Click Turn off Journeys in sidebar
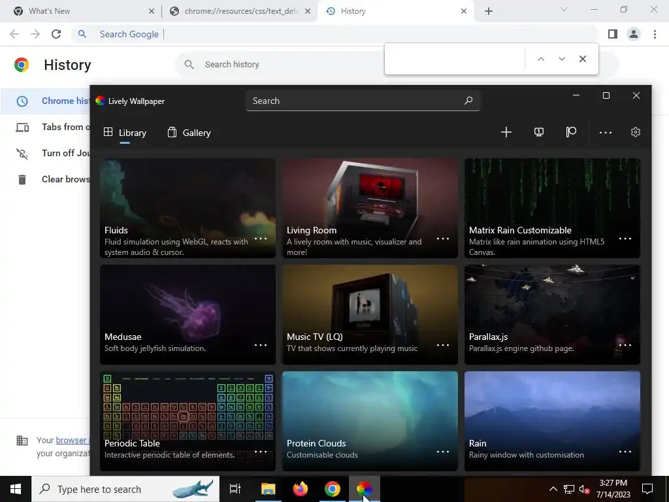Image resolution: width=669 pixels, height=502 pixels. pyautogui.click(x=46, y=153)
